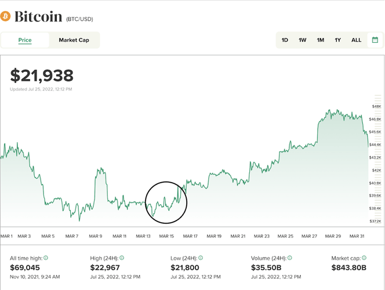The height and width of the screenshot is (290, 385).
Task: Select the 1W time range
Action: [302, 40]
